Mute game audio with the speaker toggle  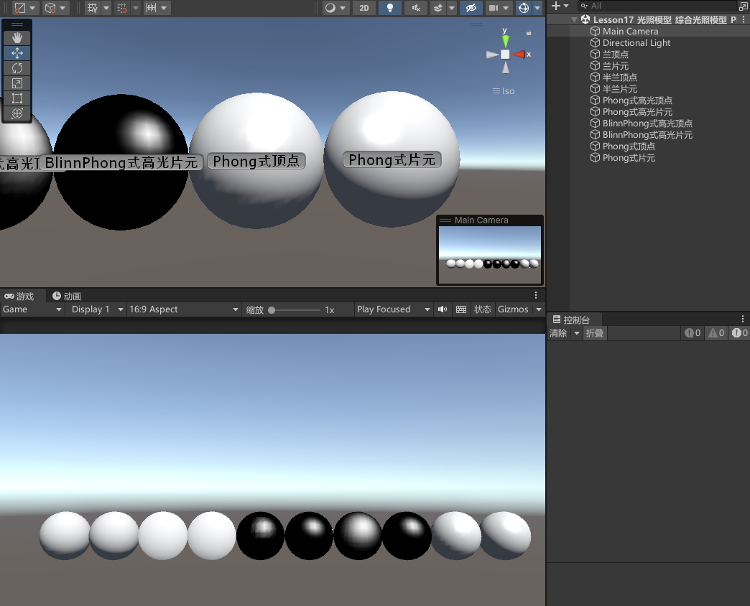443,309
